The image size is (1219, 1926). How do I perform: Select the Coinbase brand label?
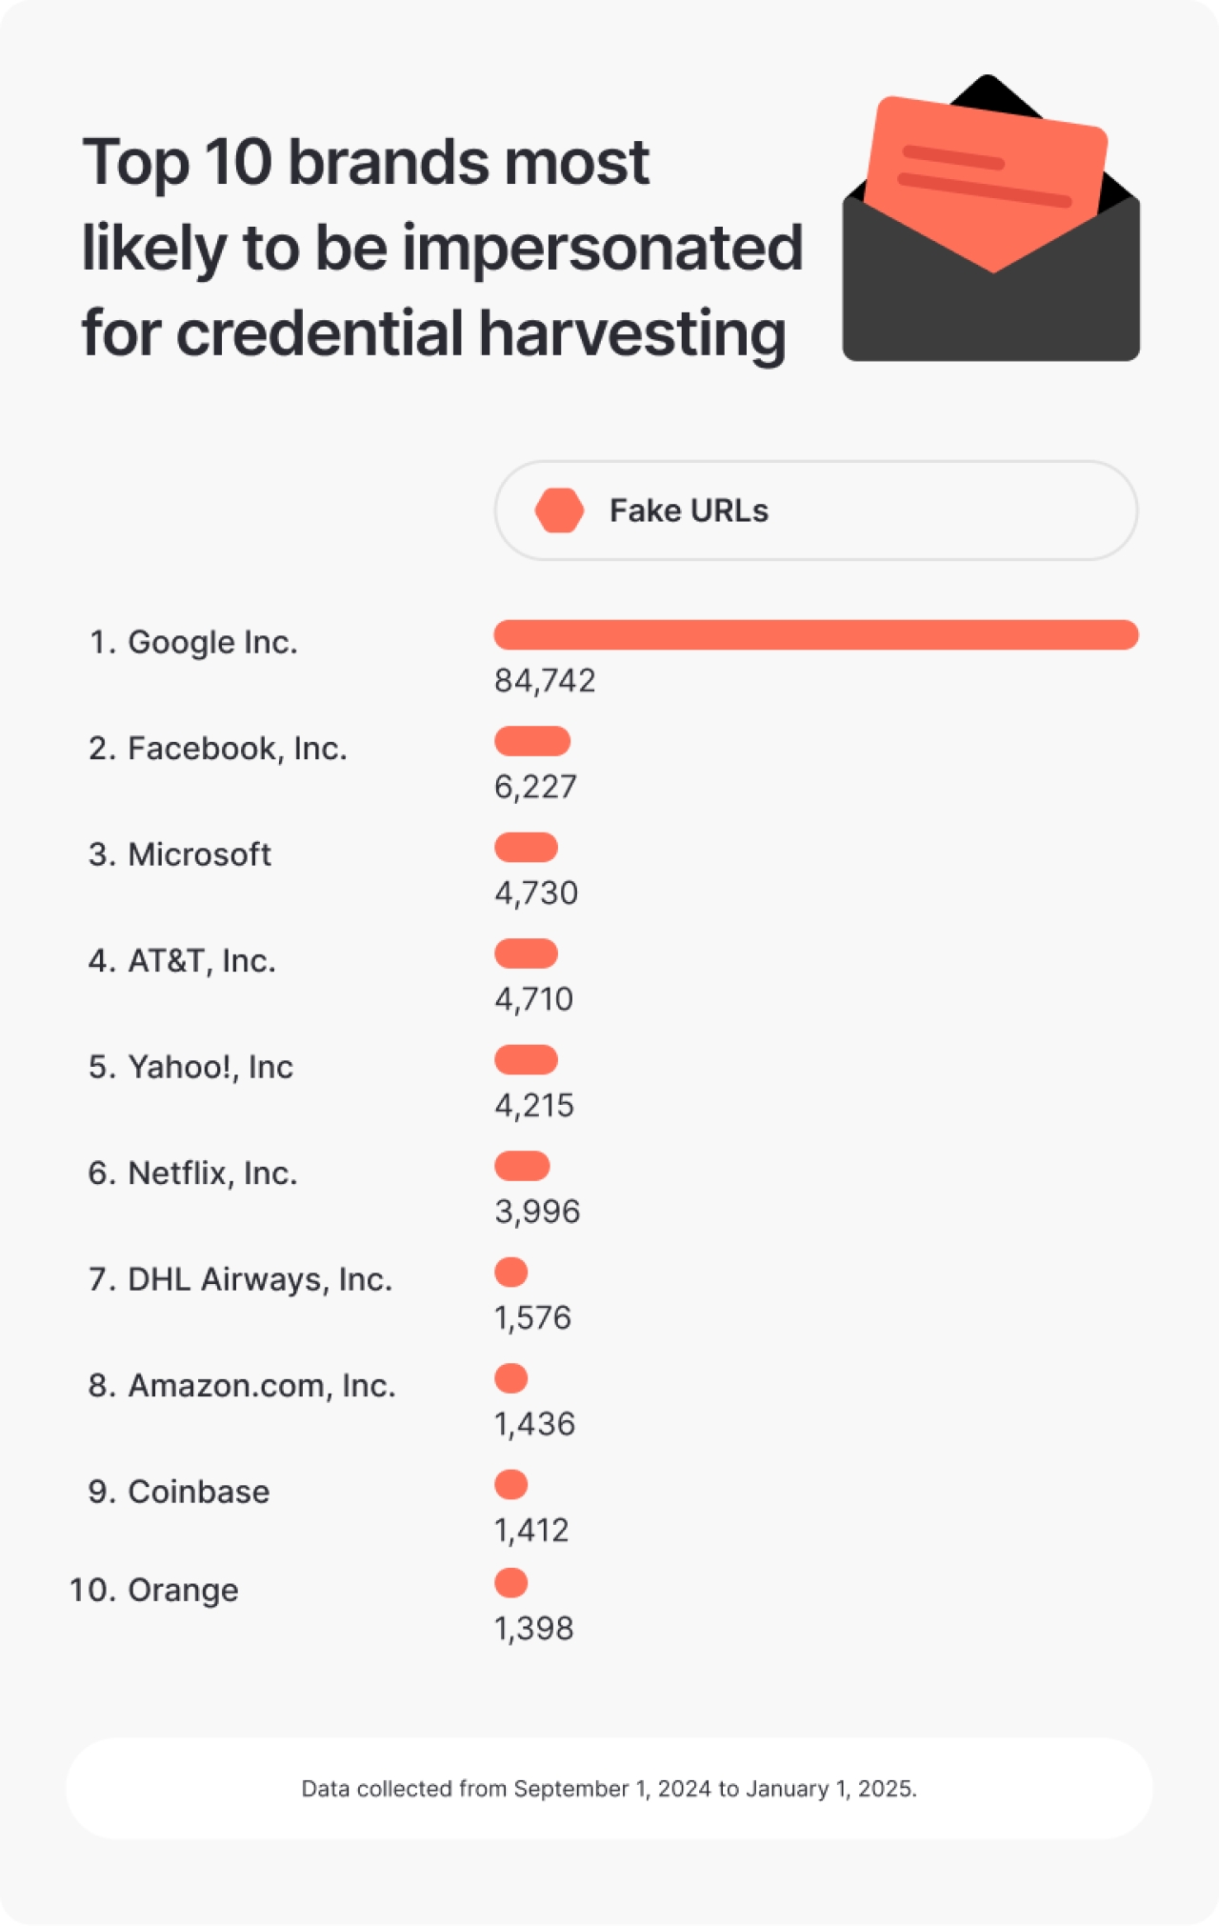pos(179,1492)
